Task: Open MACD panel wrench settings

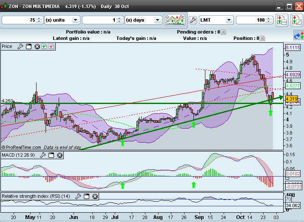Action: [x=43, y=155]
